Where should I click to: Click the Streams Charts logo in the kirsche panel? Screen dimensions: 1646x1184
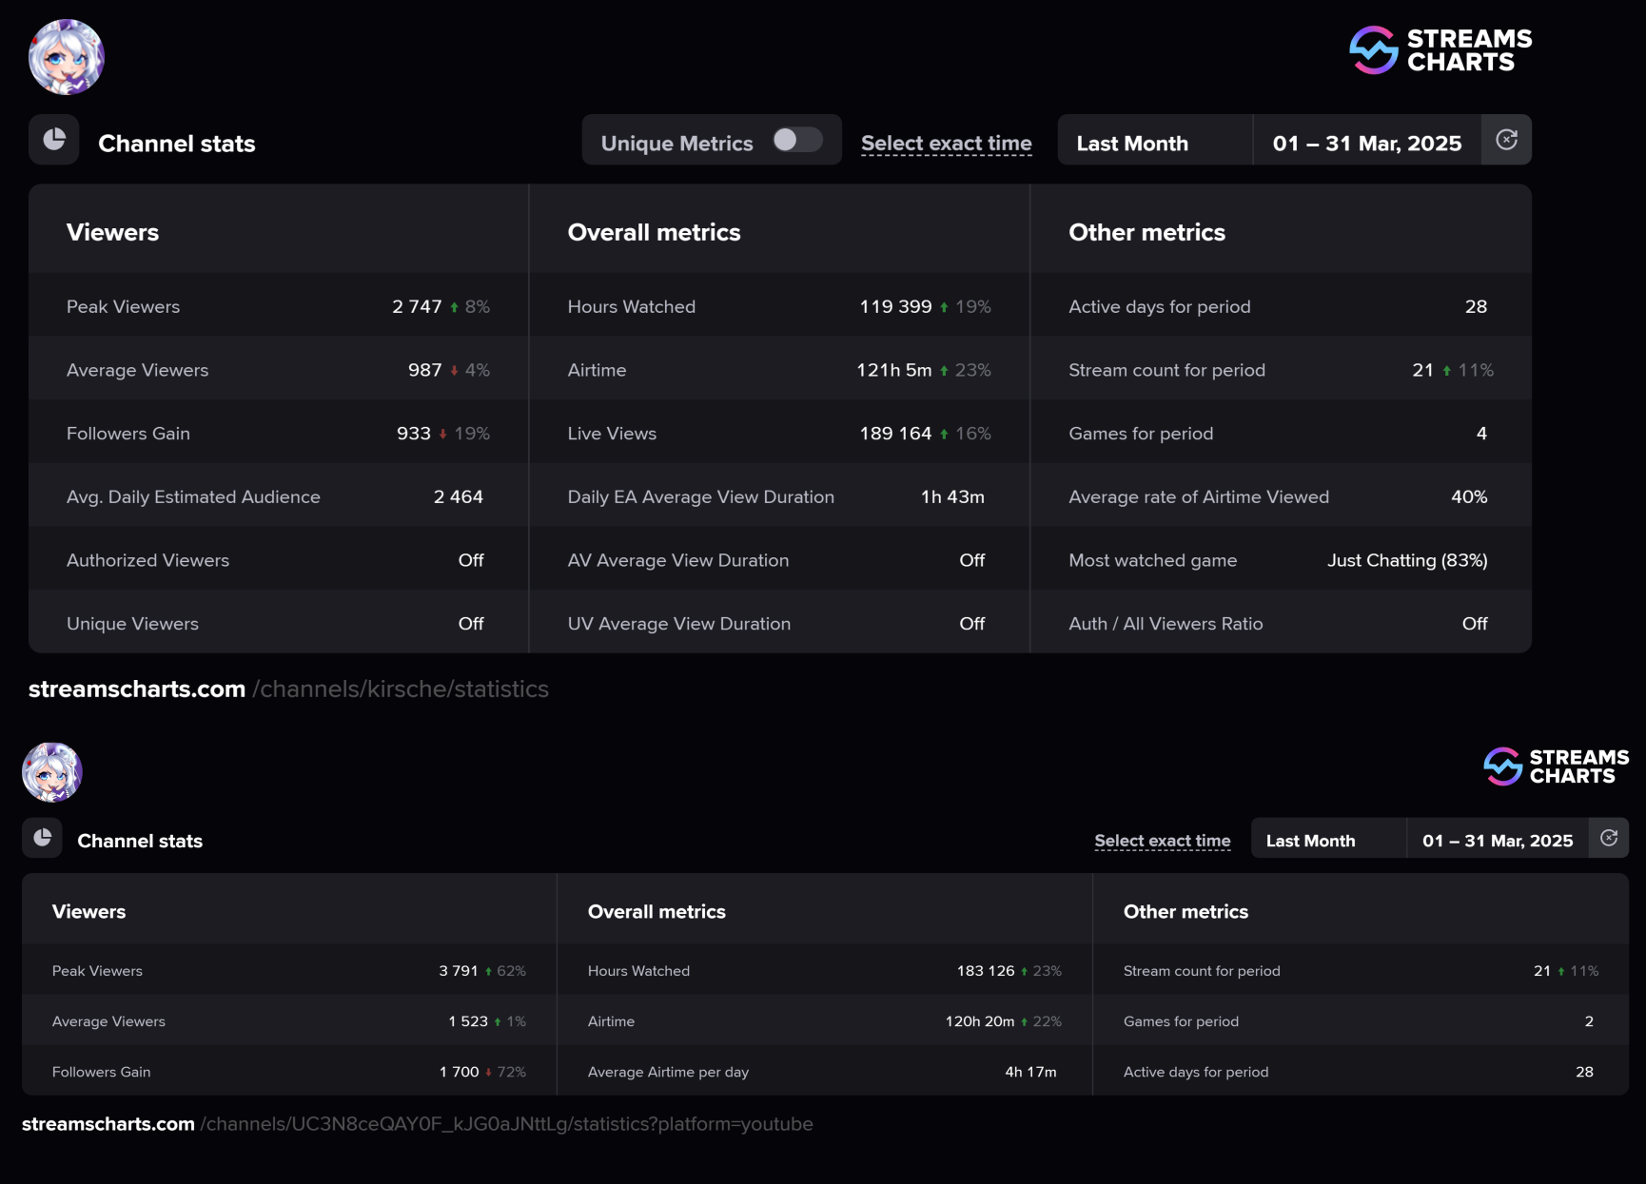(1440, 50)
